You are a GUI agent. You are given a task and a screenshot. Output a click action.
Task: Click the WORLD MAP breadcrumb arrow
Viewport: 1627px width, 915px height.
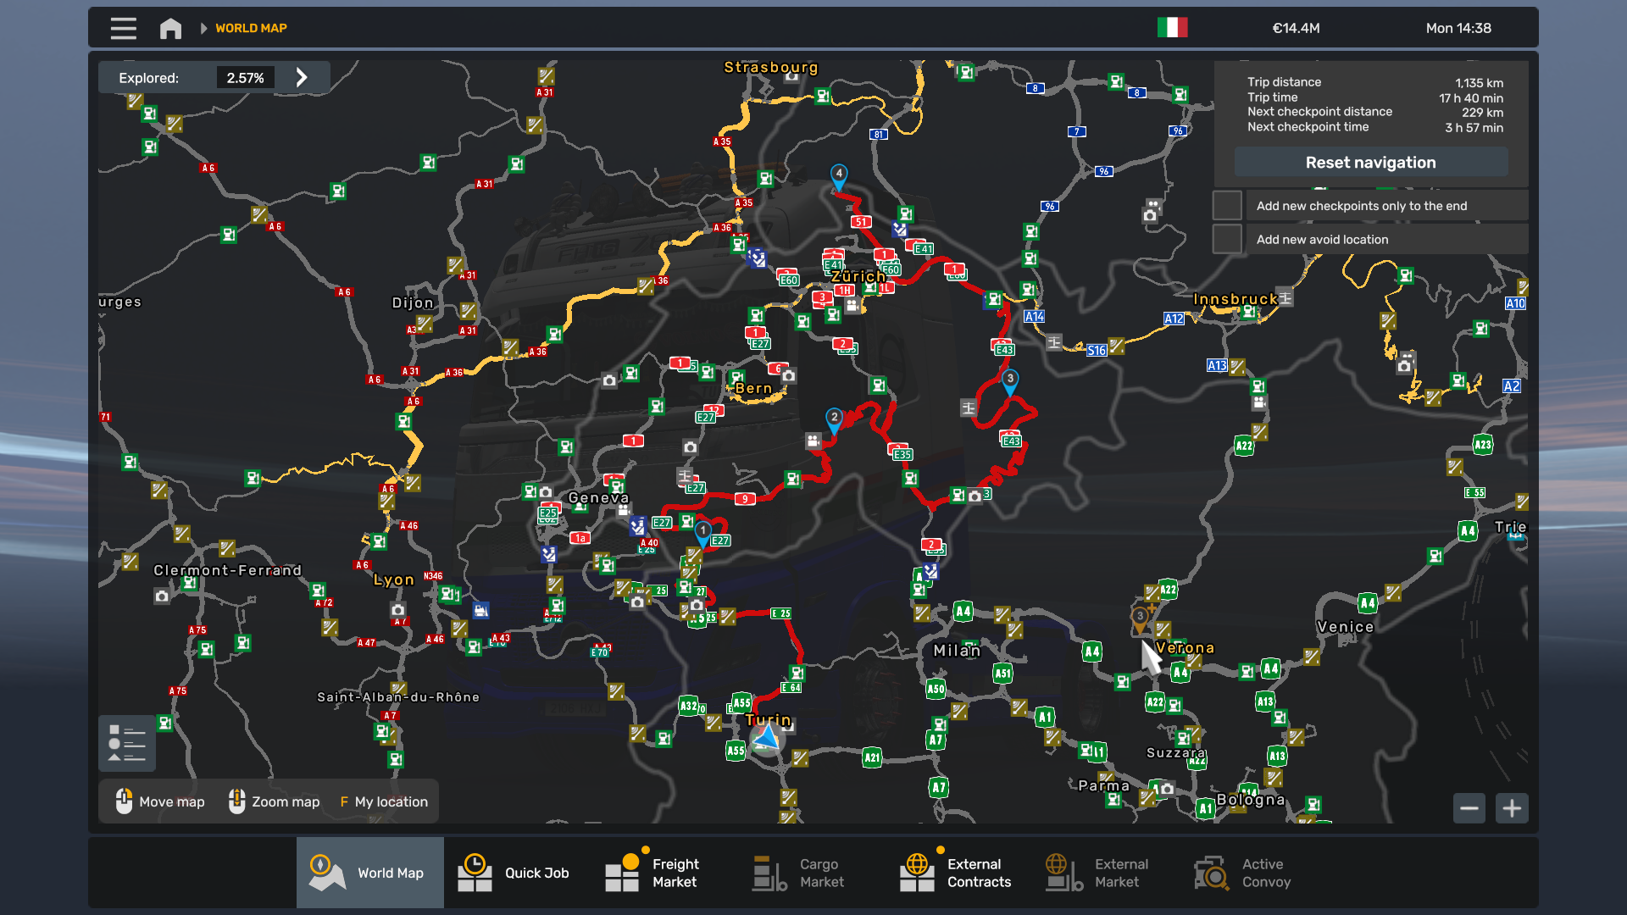pos(203,28)
